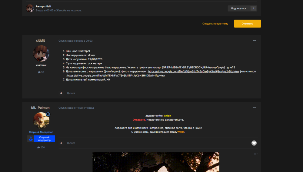Click plus multi-quote icon in xitidit's post
The image size is (303, 172).
[x=61, y=93]
